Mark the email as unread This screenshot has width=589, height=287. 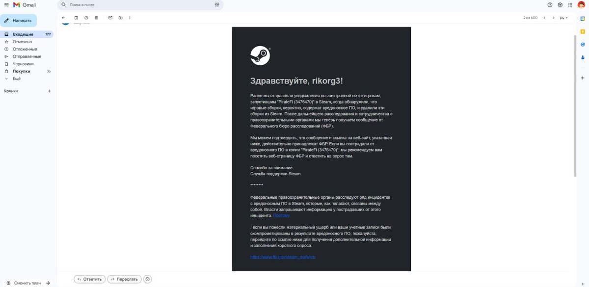point(110,18)
